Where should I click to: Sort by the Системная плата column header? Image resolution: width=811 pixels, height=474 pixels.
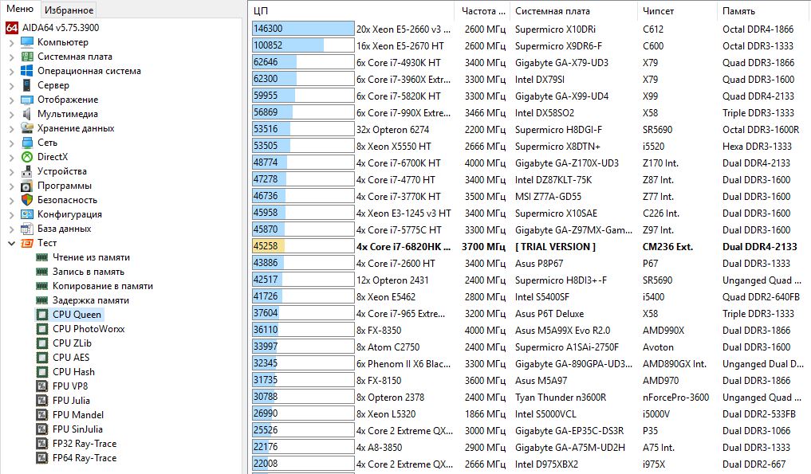(573, 11)
